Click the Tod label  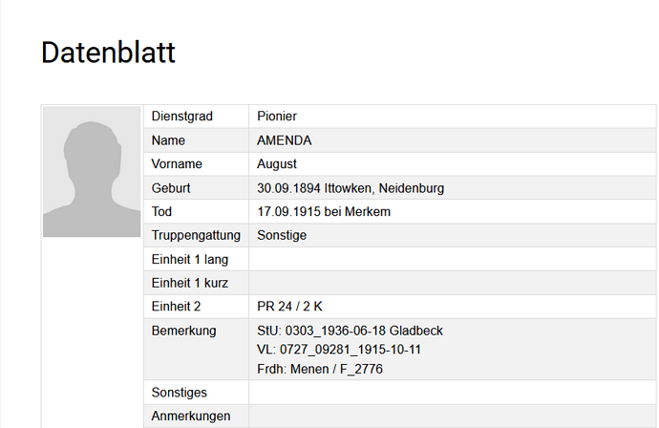tap(161, 211)
